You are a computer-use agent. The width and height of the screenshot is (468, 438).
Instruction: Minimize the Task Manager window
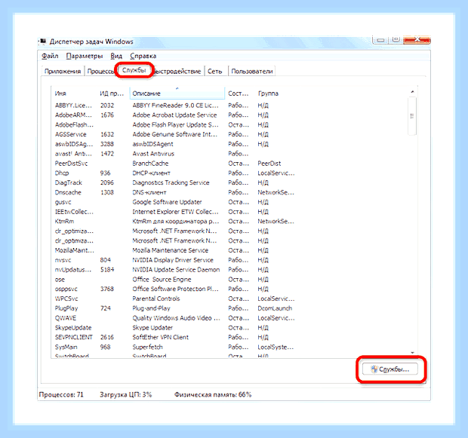tap(380, 40)
